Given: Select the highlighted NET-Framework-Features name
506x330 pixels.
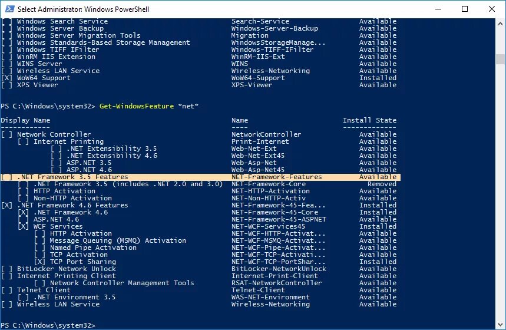Looking at the screenshot, I should 276,177.
